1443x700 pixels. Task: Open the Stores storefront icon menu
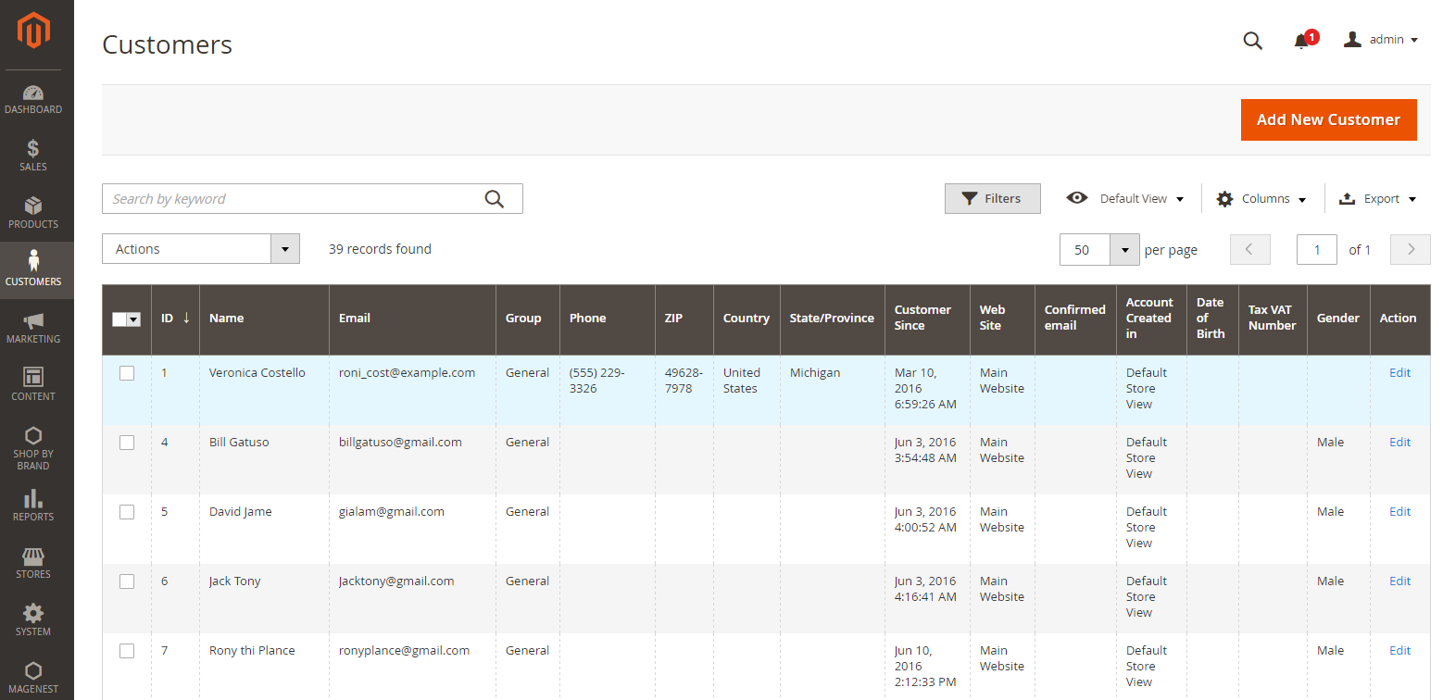click(x=33, y=563)
